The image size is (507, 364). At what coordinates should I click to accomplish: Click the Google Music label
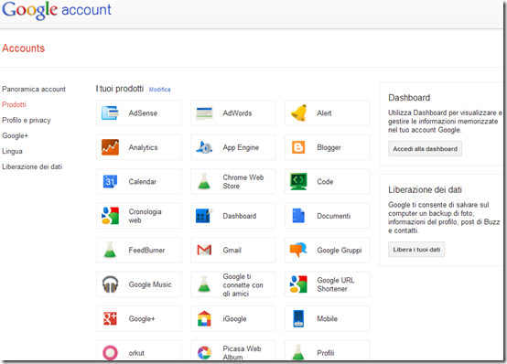[x=150, y=284]
